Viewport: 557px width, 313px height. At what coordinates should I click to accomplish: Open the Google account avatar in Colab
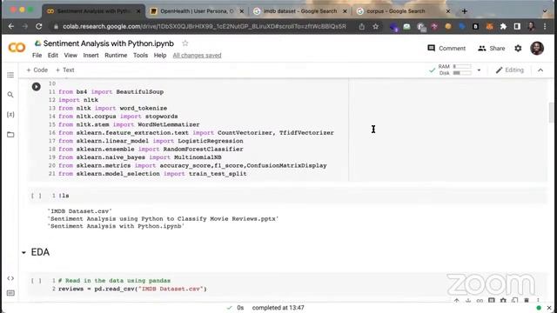click(x=537, y=49)
